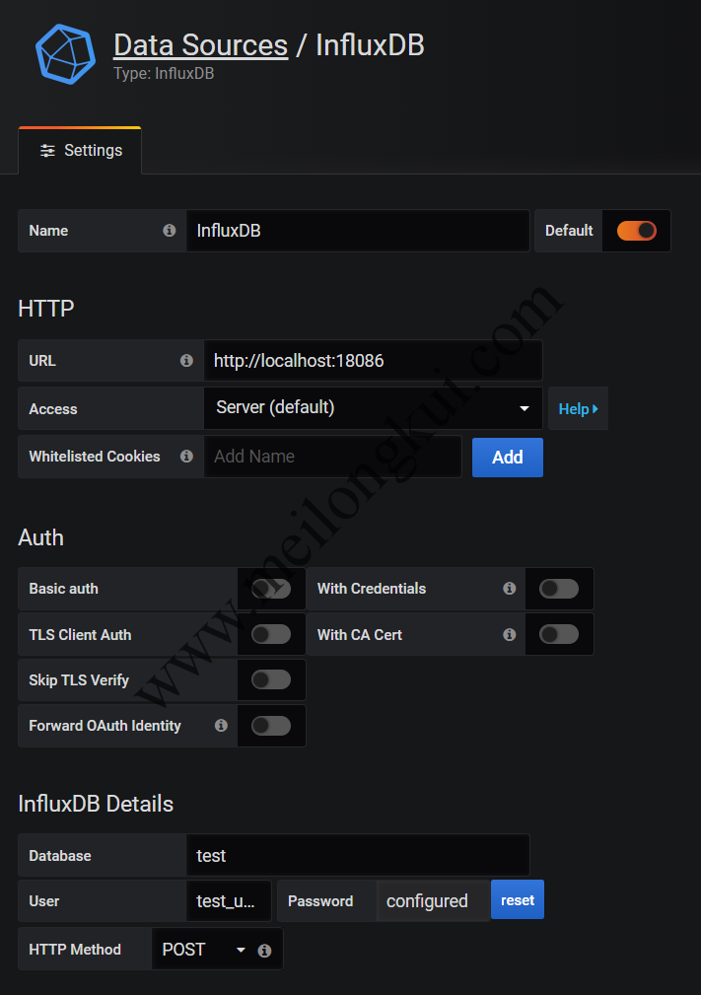Viewport: 701px width, 995px height.
Task: Click the info icon beside Forward OAuth Identity
Action: coord(221,726)
